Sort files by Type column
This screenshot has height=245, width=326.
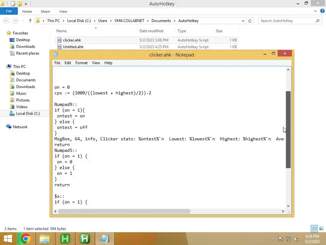pos(182,31)
